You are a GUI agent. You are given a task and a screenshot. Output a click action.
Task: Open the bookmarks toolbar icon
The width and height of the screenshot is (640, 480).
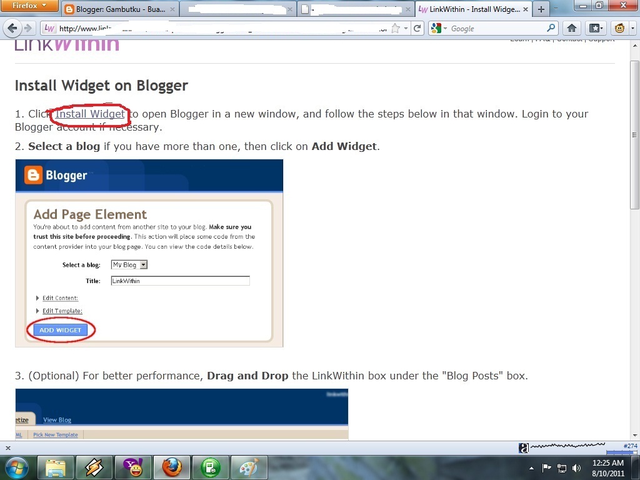pos(595,28)
